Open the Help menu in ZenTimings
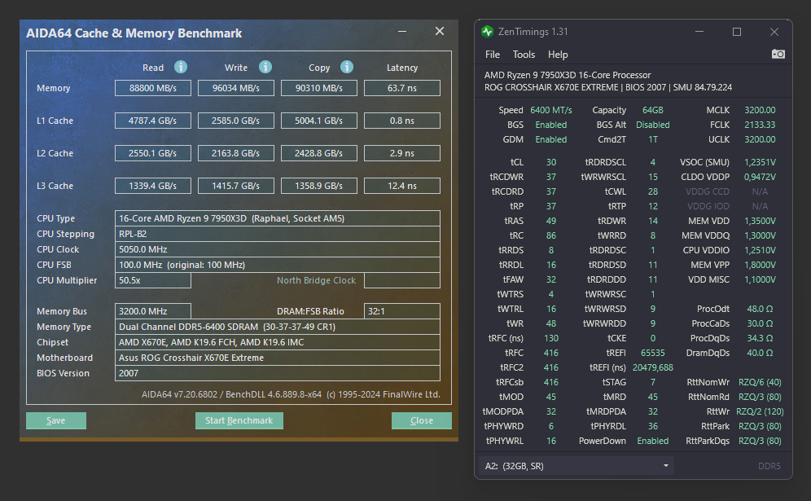Viewport: 811px width, 501px height. (x=558, y=55)
